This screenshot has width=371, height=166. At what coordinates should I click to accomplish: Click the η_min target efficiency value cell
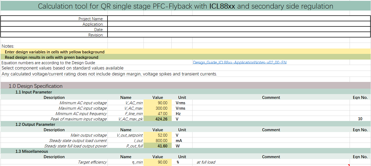tap(158, 162)
